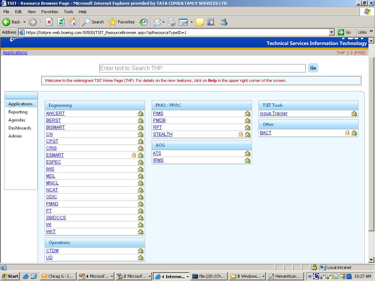This screenshot has width=375, height=281.
Task: Open the PMDB application link
Action: [159, 120]
